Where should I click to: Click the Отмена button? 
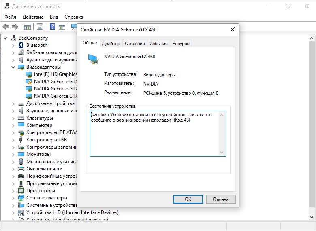tap(221, 199)
